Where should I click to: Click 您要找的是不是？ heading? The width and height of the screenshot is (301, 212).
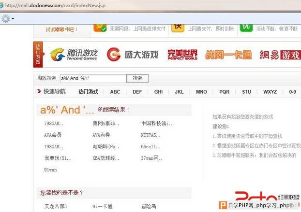tap(61, 193)
